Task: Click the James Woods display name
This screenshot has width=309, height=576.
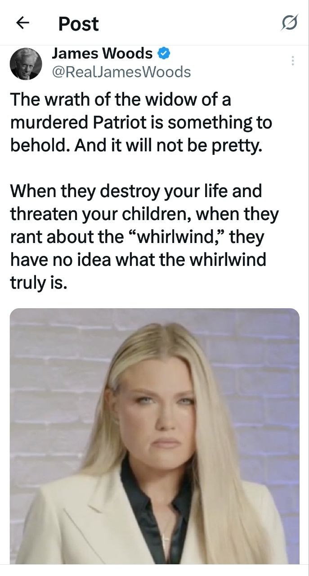Action: [x=102, y=54]
